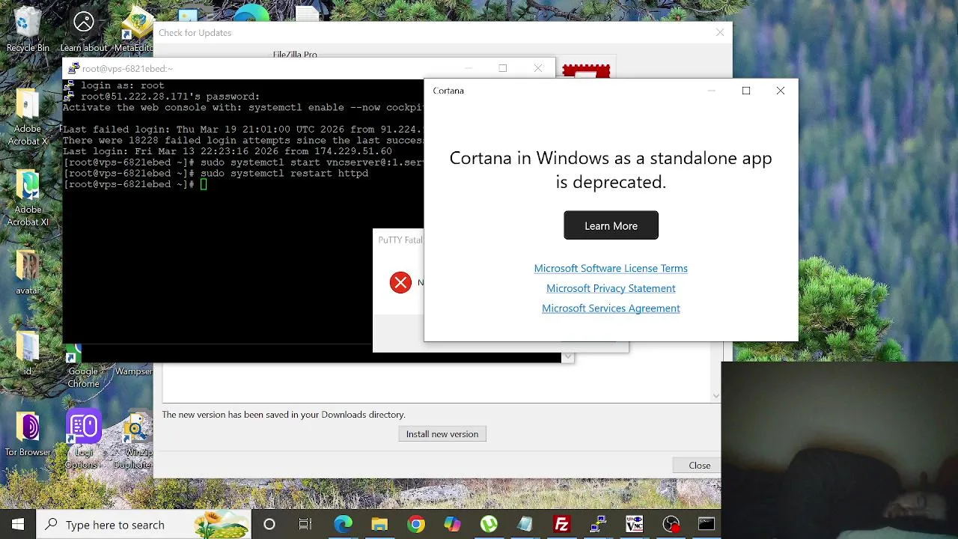Click the Cortana deprecated heading text
This screenshot has height=539, width=958.
click(x=611, y=170)
